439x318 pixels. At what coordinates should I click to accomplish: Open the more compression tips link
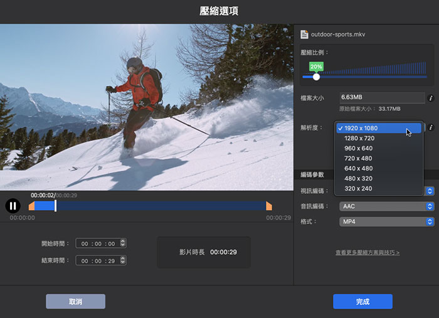[368, 253]
